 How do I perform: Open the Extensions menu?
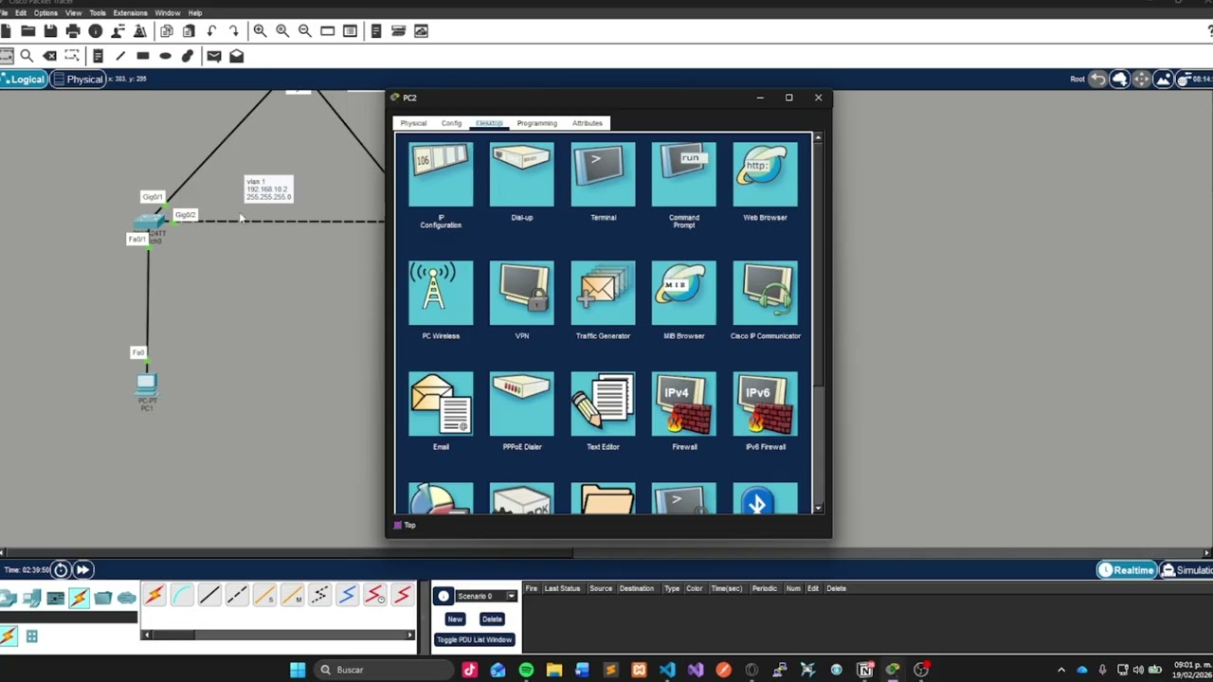click(130, 13)
